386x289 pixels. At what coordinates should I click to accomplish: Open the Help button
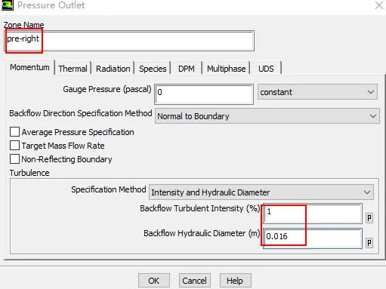[235, 281]
